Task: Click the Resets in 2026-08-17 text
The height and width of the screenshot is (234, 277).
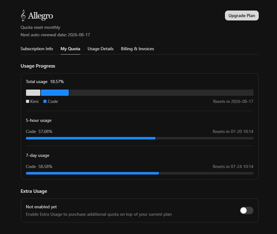Action: [233, 101]
